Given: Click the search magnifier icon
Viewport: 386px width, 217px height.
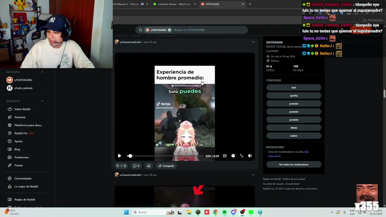Looking at the screenshot, I should tap(141, 30).
